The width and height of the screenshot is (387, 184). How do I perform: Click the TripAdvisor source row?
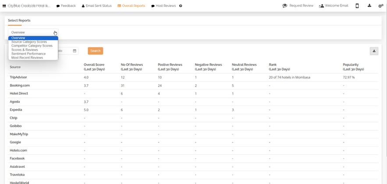18,77
